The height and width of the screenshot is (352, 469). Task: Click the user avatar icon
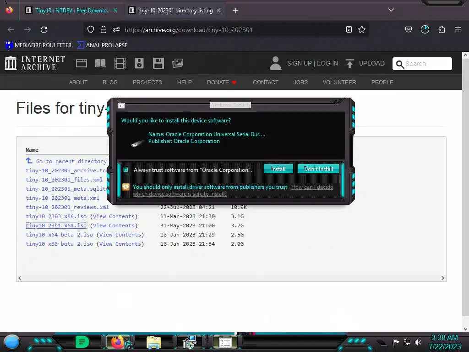[x=275, y=63]
